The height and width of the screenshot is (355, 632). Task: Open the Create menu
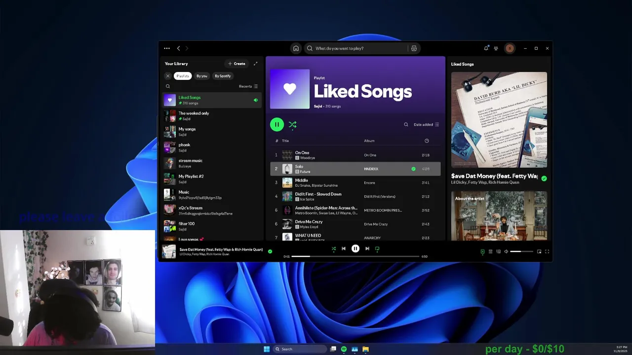tap(237, 64)
